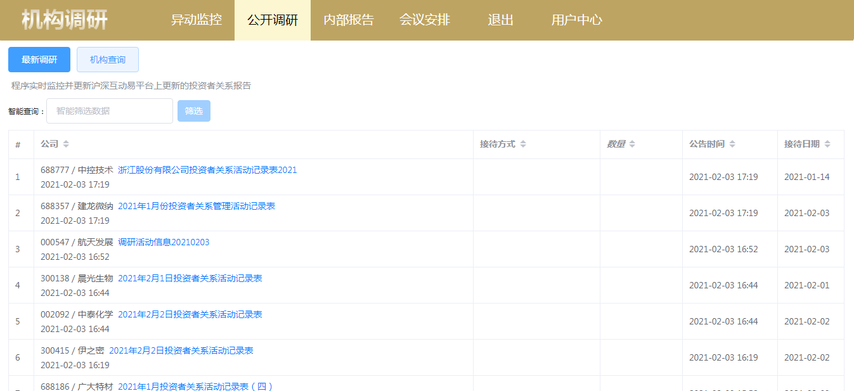Image resolution: width=854 pixels, height=391 pixels.
Task: Click company text 300415 / 伊之密
Action: coord(72,350)
